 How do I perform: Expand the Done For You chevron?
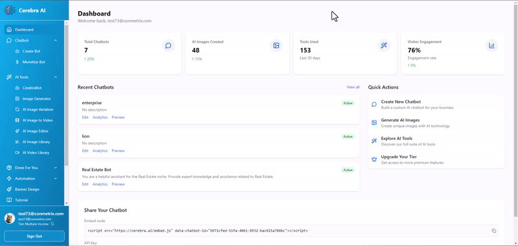56,168
